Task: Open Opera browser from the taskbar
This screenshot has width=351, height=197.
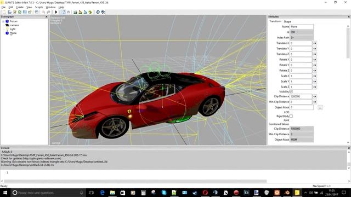Action: point(205,193)
